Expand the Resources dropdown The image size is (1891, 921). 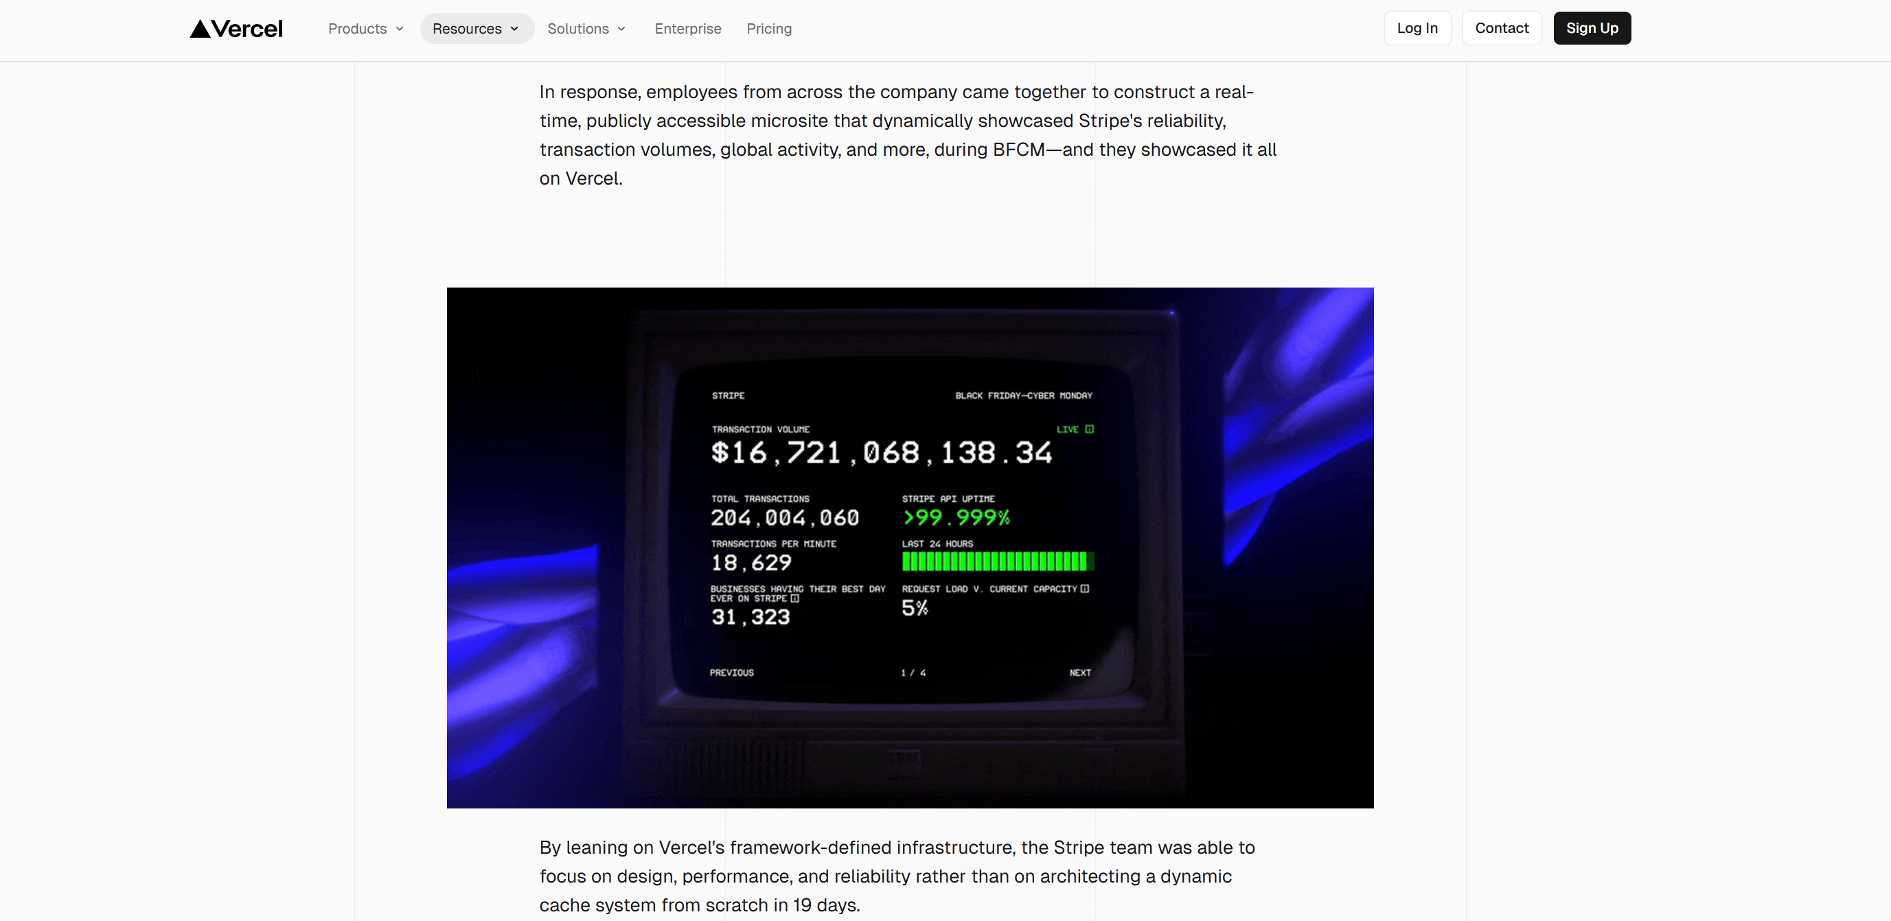tap(477, 29)
